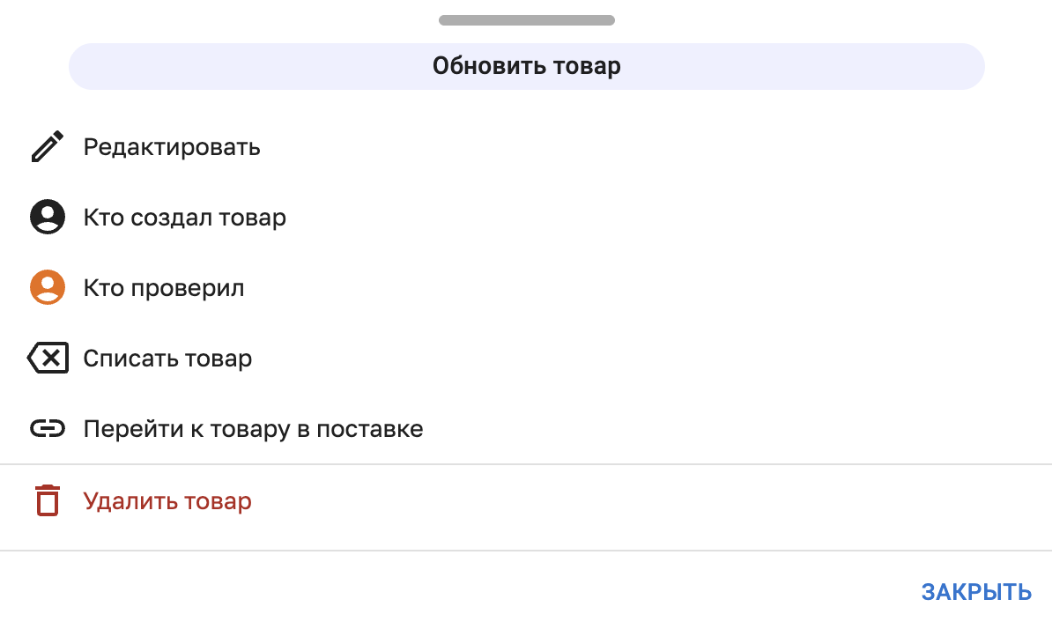Open Перейти к товару в поставке

[x=253, y=429]
